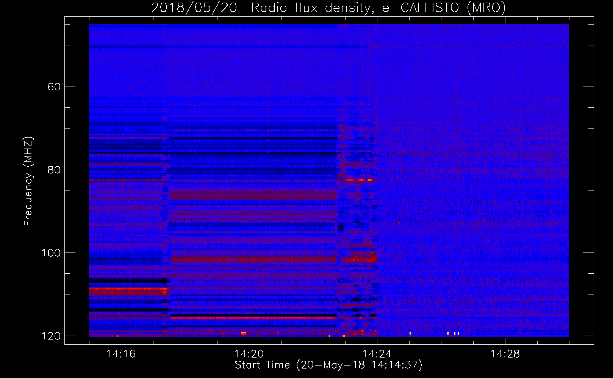Select the 14:16 time tick label

pos(121,354)
